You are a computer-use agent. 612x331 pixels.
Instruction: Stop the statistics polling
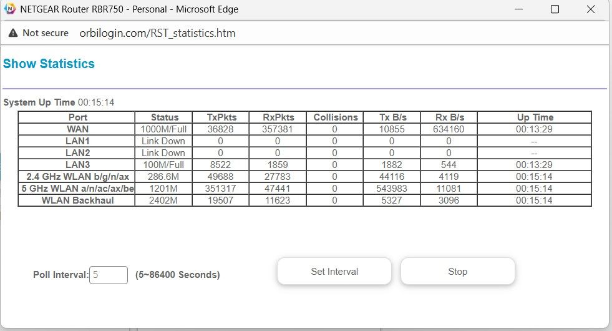(457, 272)
